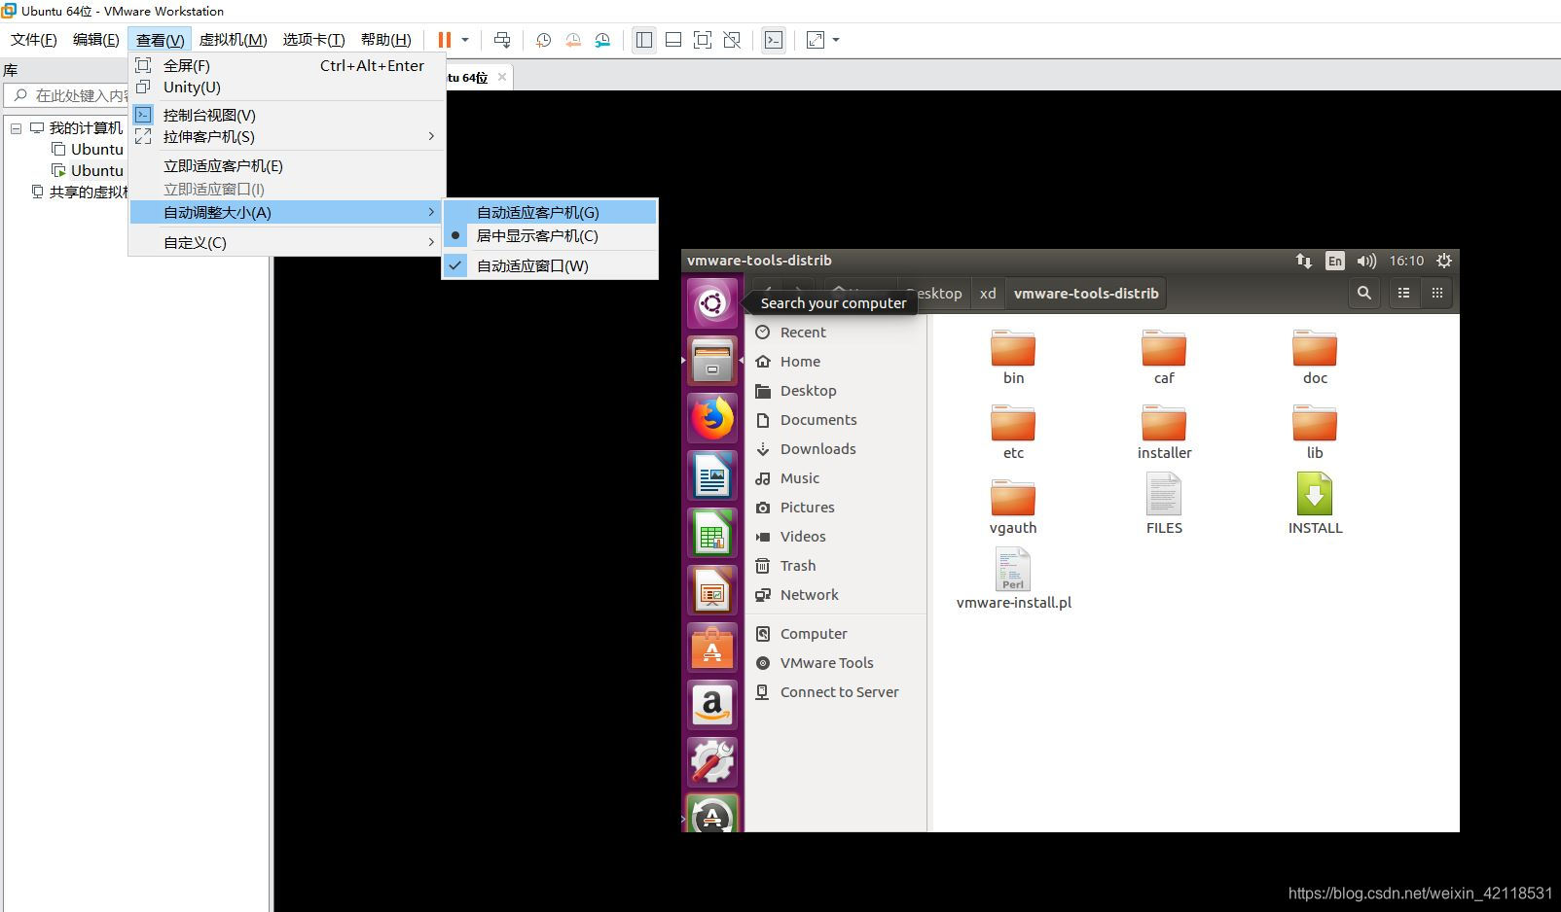
Task: Open the 编辑(E) menu
Action: [x=96, y=40]
